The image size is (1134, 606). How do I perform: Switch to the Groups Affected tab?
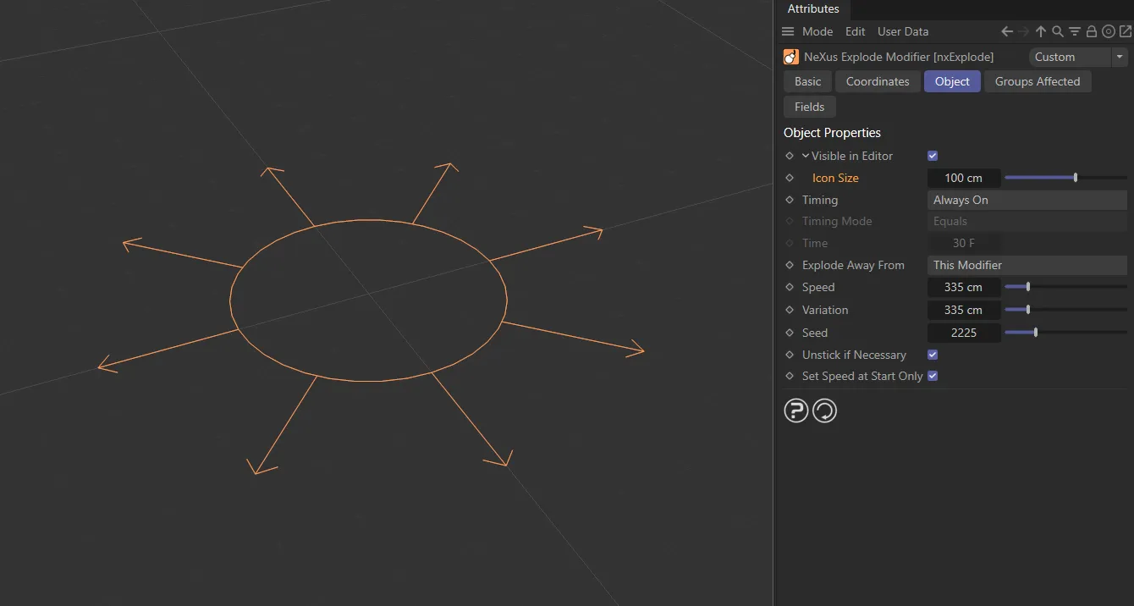(x=1037, y=81)
